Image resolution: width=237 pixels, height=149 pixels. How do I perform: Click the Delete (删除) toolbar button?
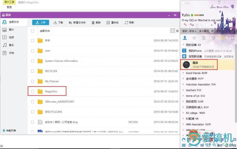[96, 23]
